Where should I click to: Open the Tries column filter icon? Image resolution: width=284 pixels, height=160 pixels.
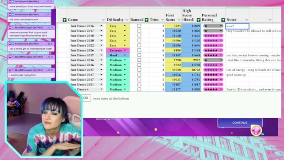point(162,20)
